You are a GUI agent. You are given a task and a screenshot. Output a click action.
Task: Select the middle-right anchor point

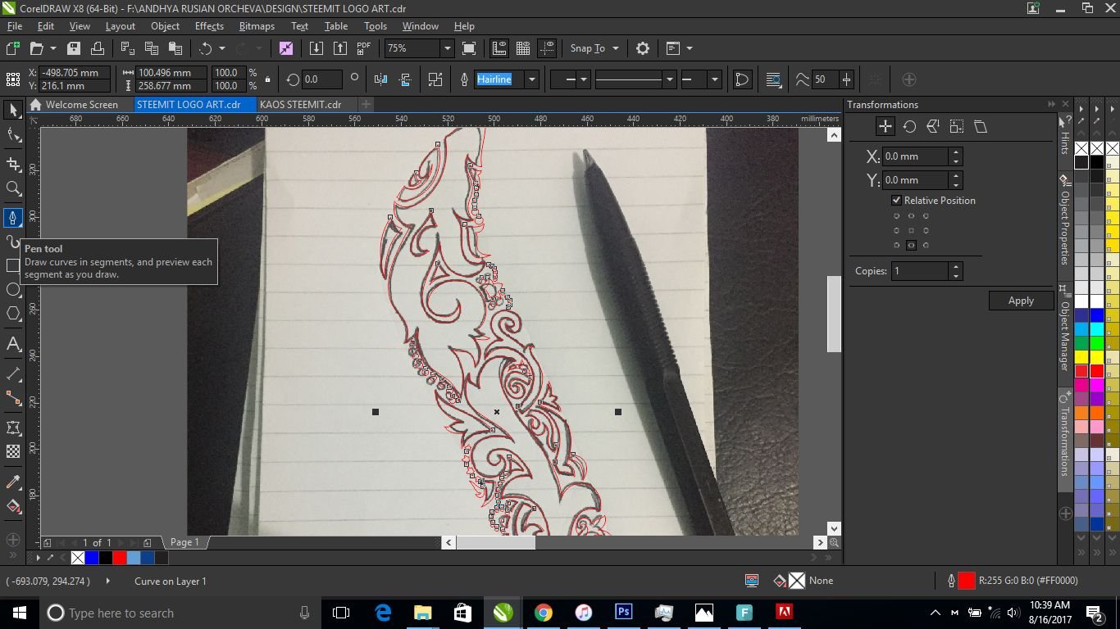coord(926,230)
